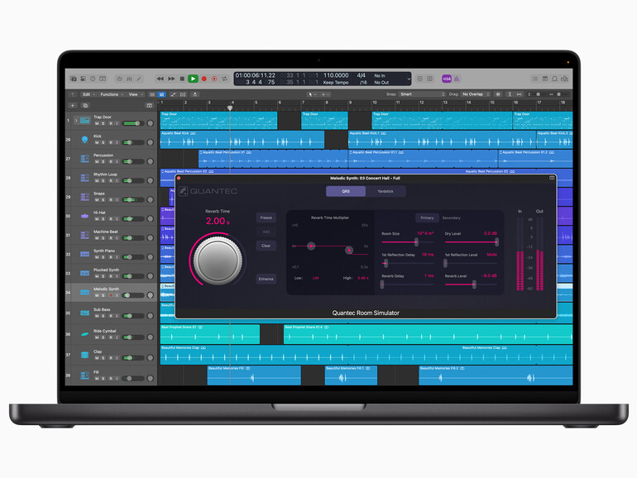This screenshot has width=637, height=478.
Task: Open the Loop Browser icon
Action: point(554,79)
